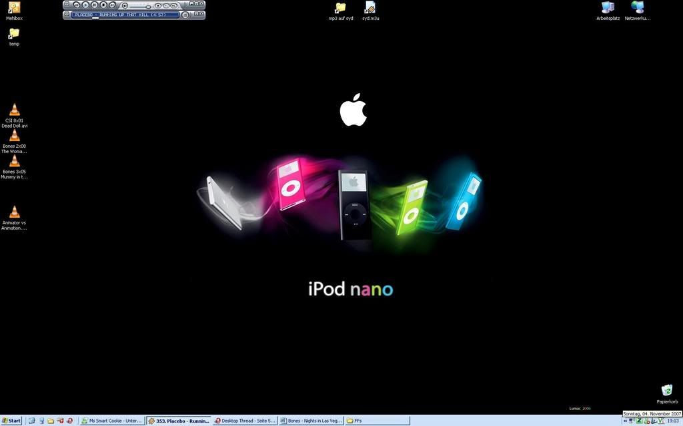Select the CSI 8x01 Dead Doll.avi file
Image resolution: width=683 pixels, height=426 pixels.
pos(14,110)
